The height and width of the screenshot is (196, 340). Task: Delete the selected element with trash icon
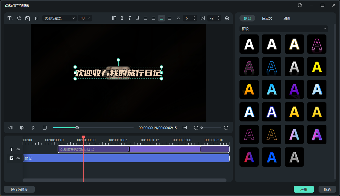click(x=37, y=18)
